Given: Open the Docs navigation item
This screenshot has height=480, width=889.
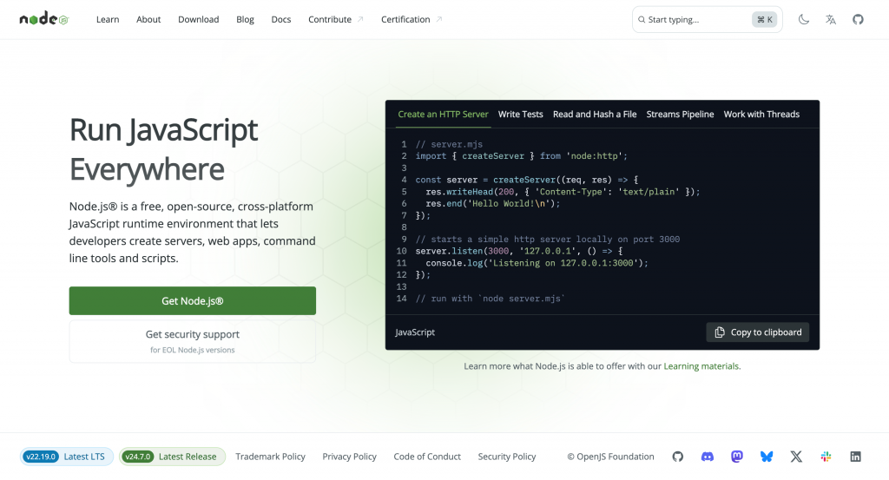Looking at the screenshot, I should click(281, 19).
